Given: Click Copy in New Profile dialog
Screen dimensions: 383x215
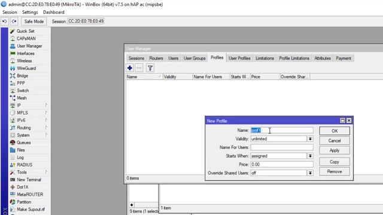Looking at the screenshot, I should pyautogui.click(x=335, y=162).
